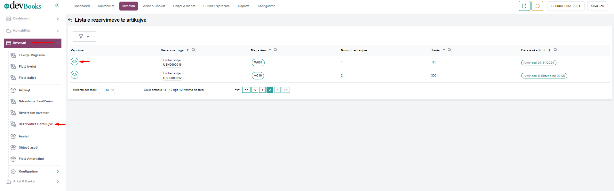Viewport: 614px width, 191px height.
Task: View reservation for order USH0000016
Action: 75,62
